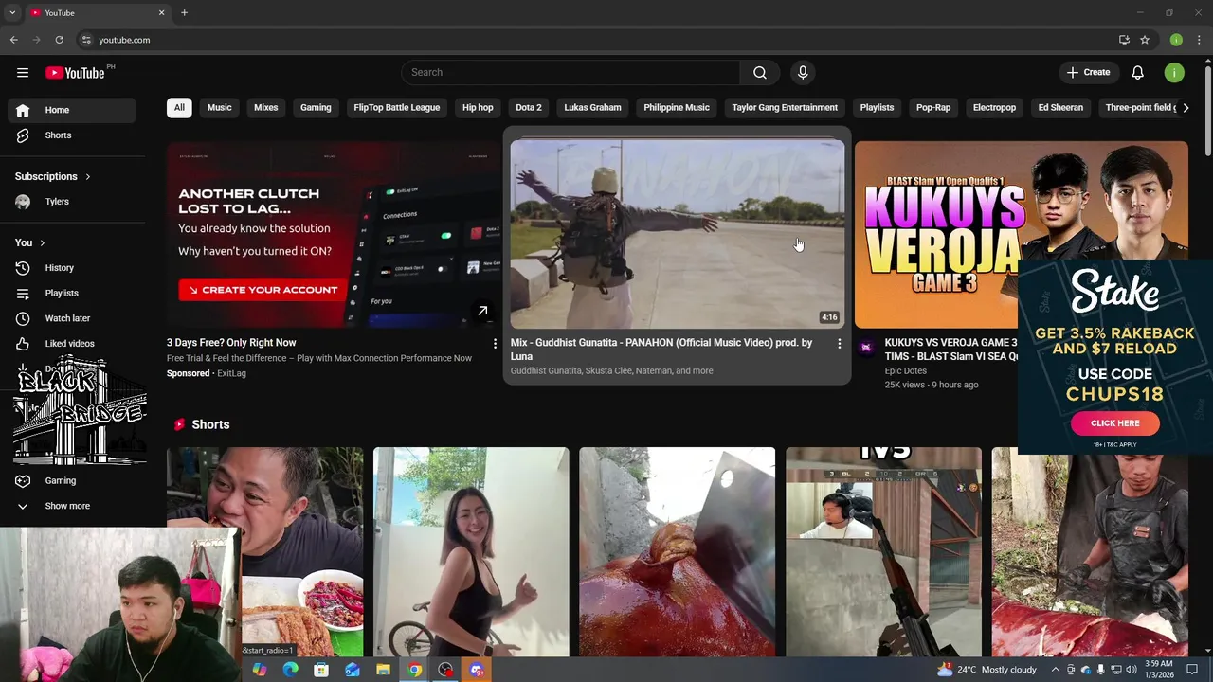Open the weather widget in taskbar
This screenshot has width=1213, height=682.
click(987, 670)
